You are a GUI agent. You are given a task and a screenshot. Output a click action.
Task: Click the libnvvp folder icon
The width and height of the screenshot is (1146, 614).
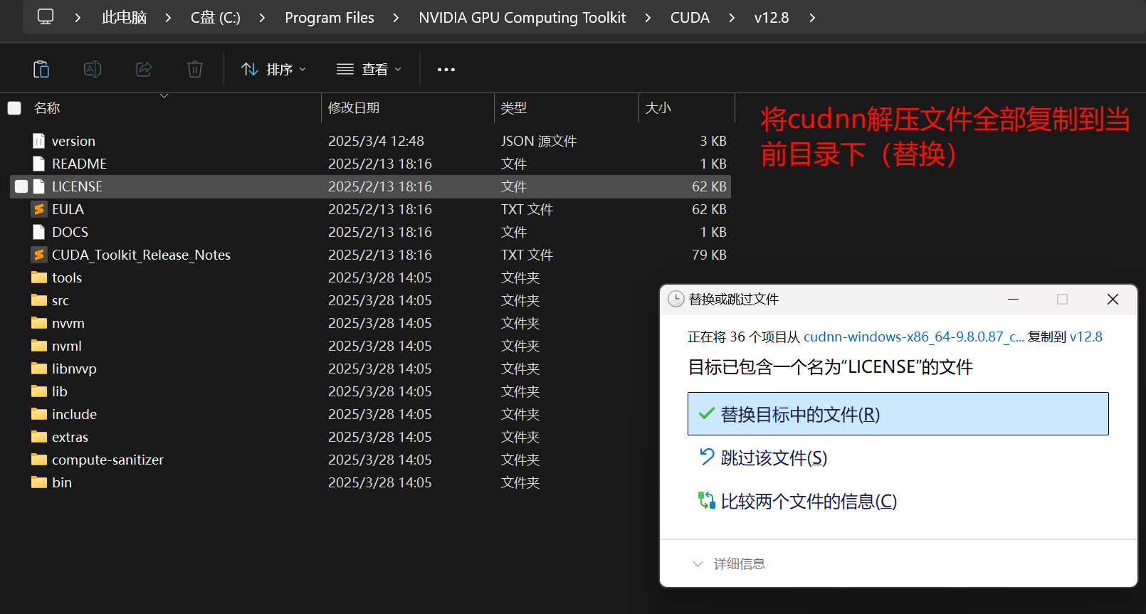[39, 369]
